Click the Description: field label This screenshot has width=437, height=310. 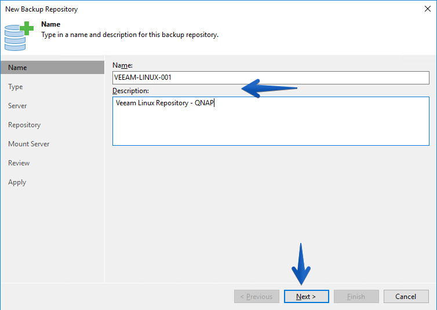(x=131, y=91)
